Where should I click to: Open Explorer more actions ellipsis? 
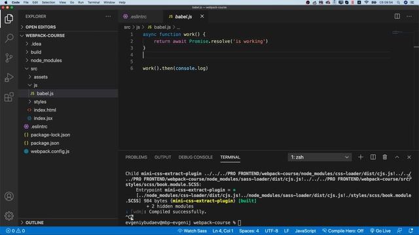108,16
